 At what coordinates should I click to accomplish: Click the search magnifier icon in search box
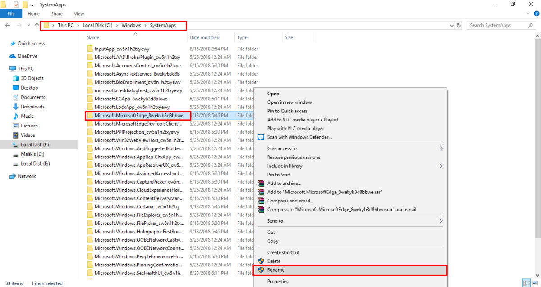(x=531, y=26)
